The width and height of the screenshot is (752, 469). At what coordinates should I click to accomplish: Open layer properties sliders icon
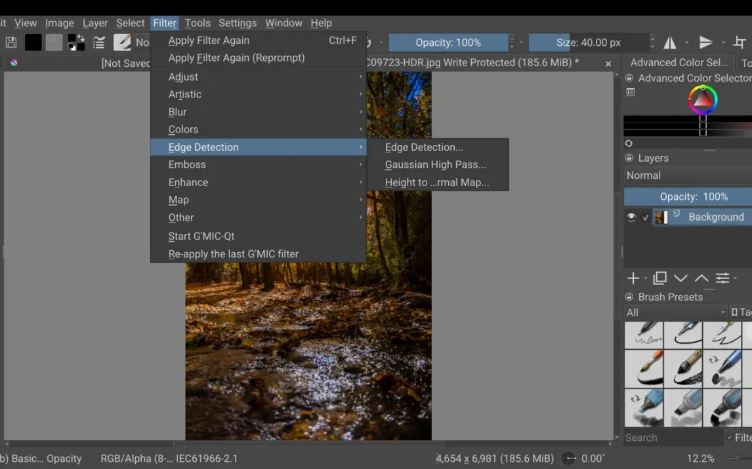(x=722, y=278)
